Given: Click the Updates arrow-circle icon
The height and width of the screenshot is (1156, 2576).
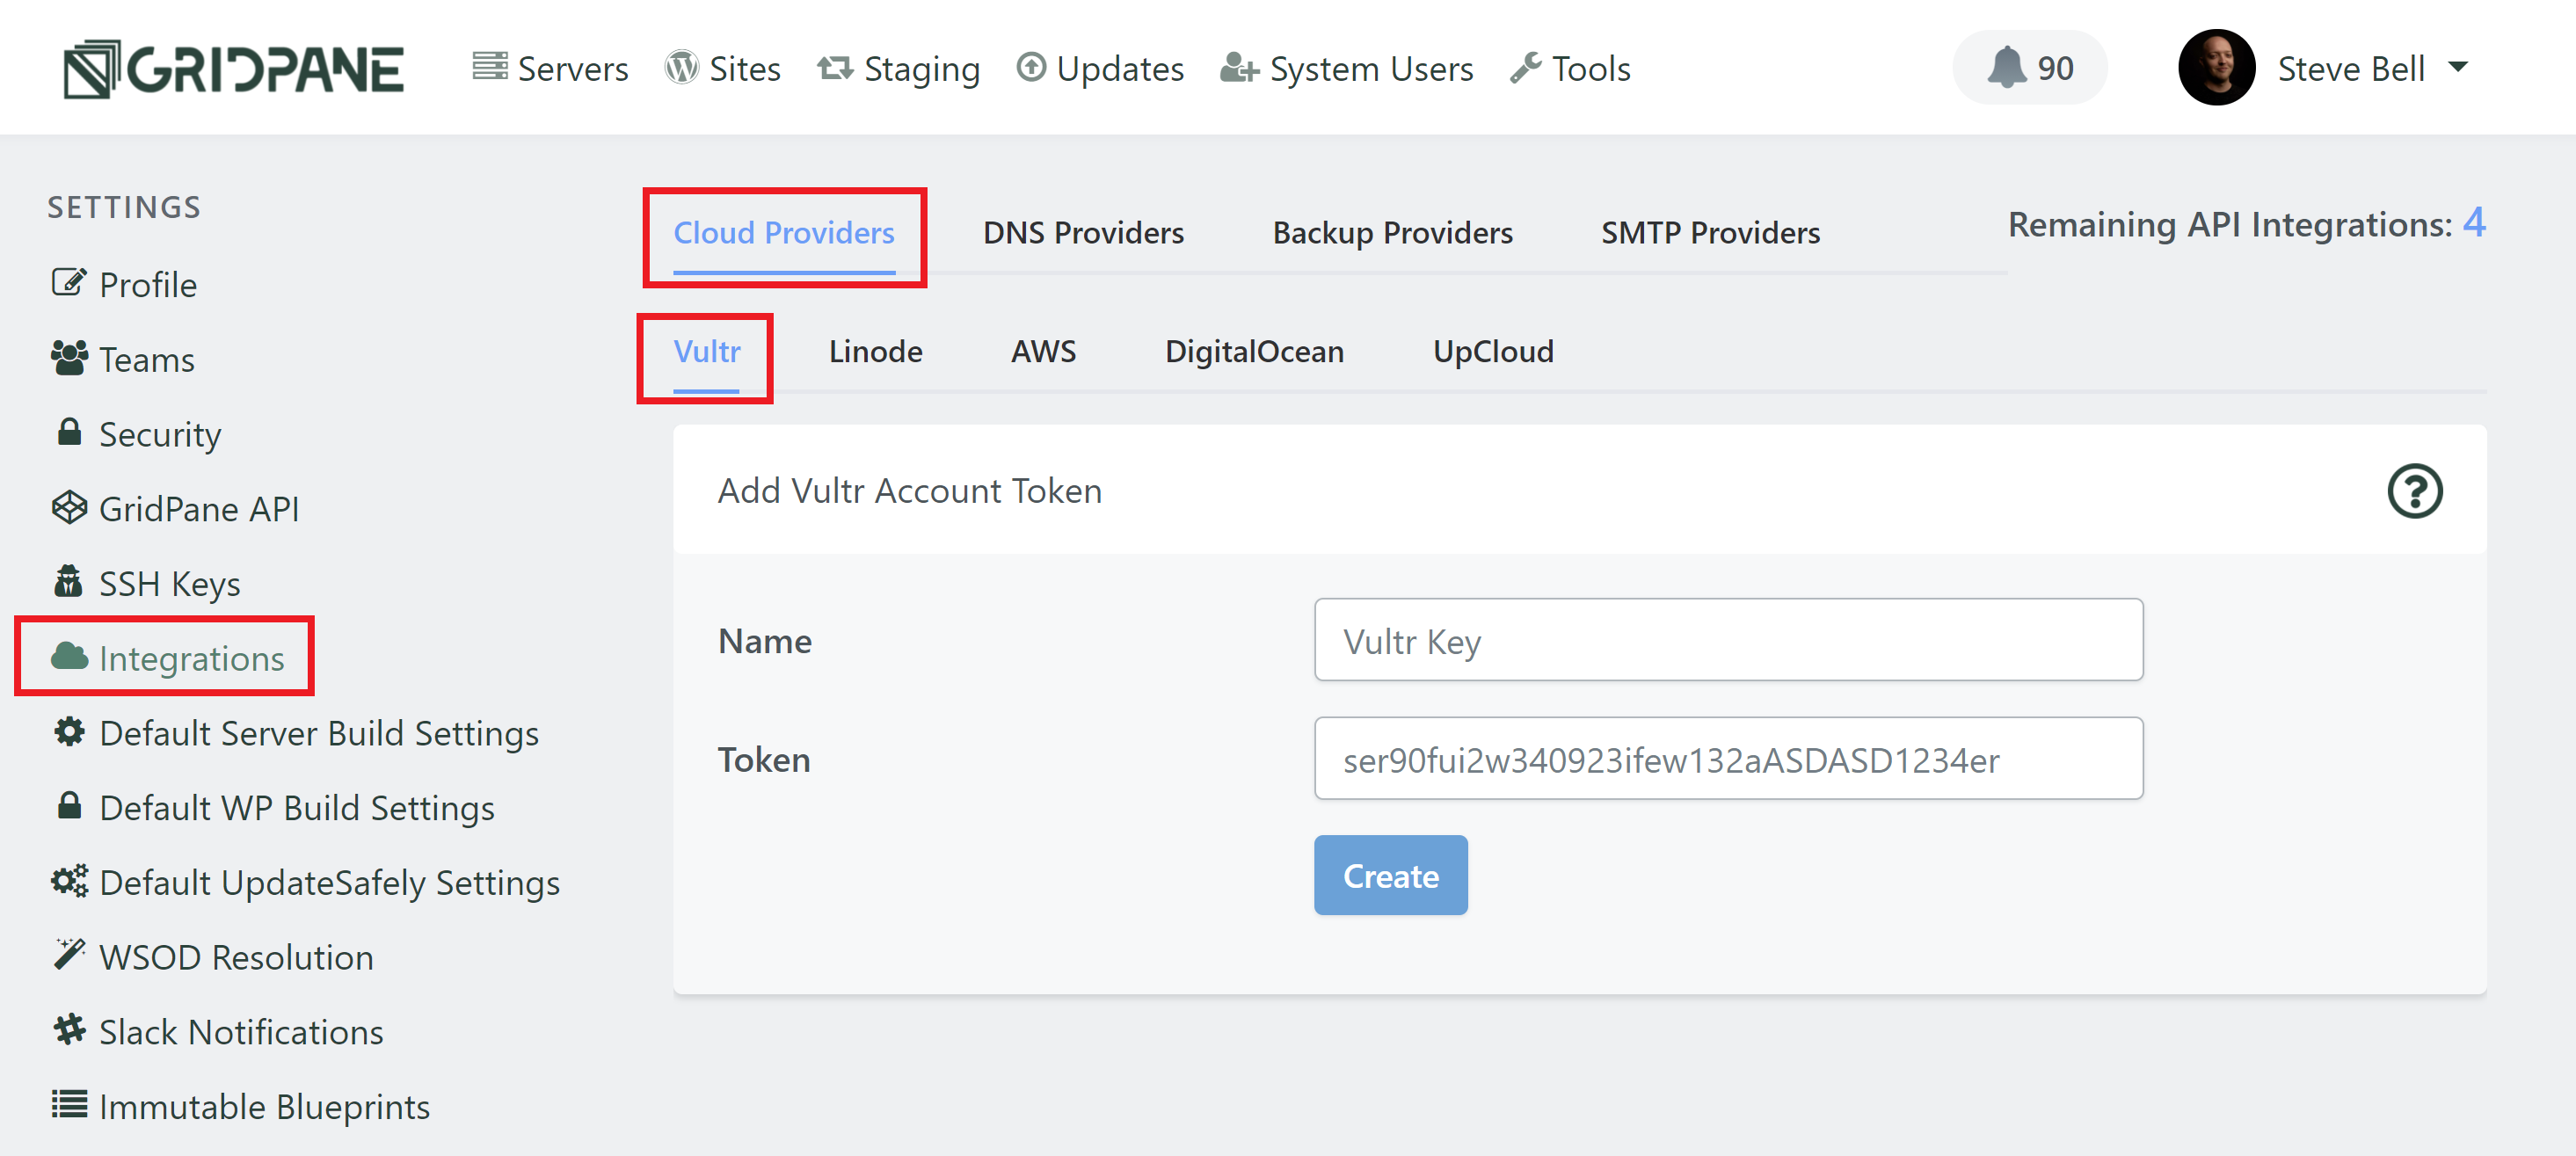Looking at the screenshot, I should point(1030,66).
